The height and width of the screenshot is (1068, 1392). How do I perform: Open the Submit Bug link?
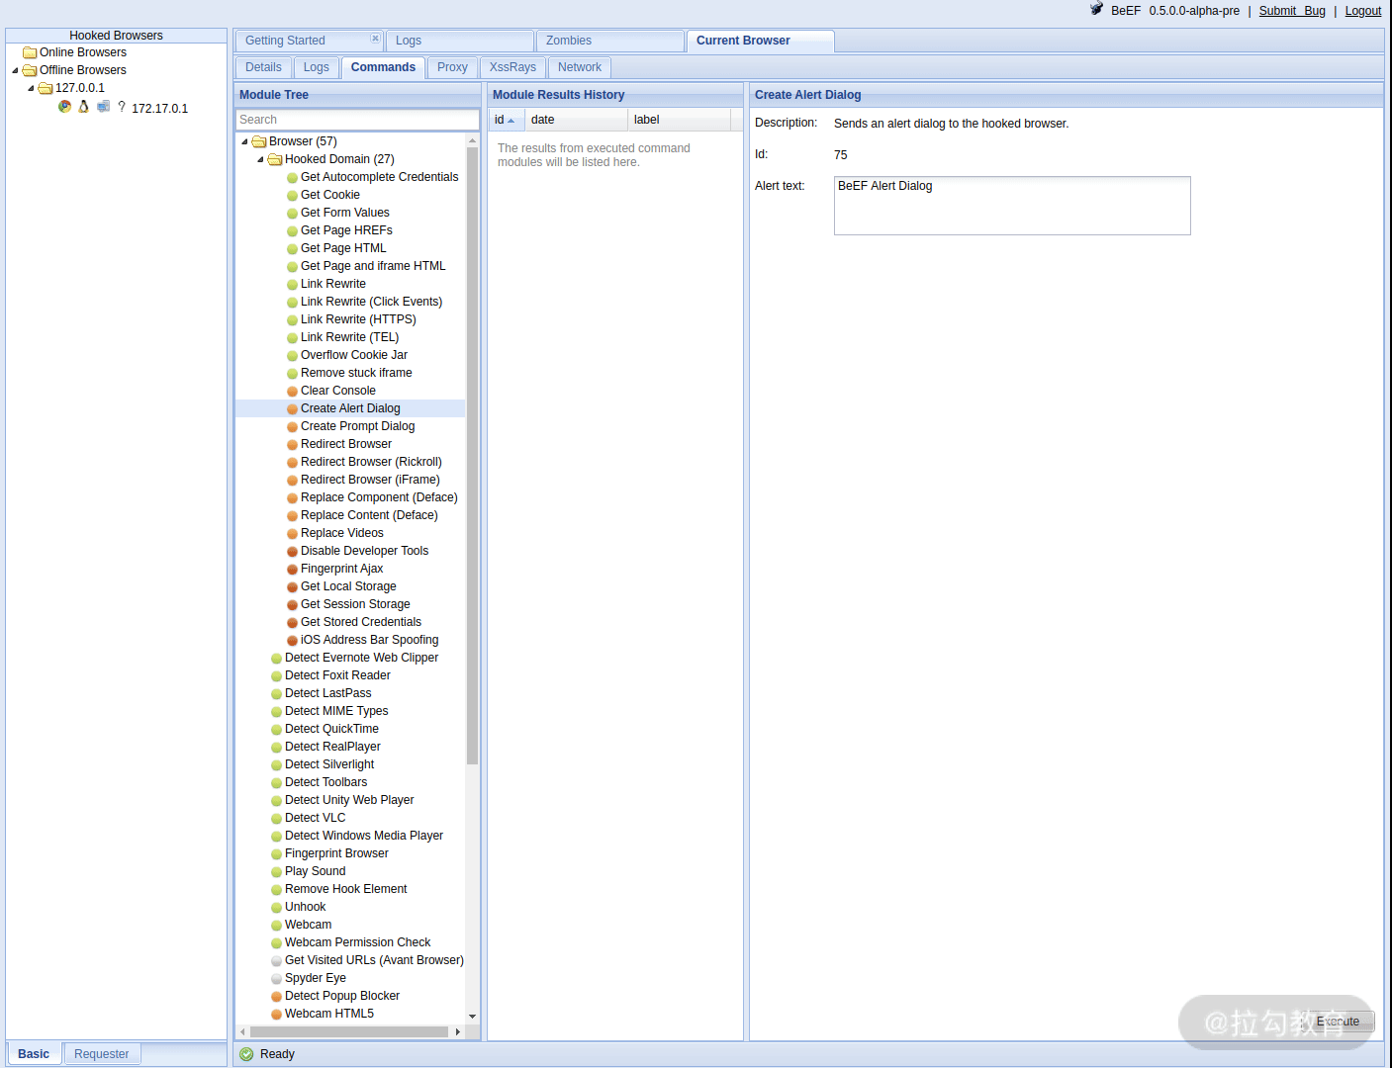click(x=1291, y=11)
